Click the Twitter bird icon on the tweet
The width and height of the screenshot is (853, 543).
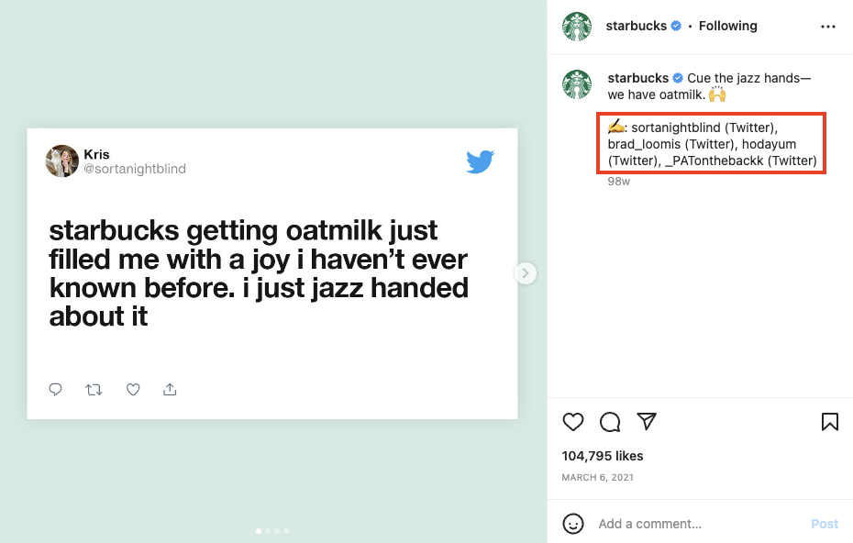480,161
